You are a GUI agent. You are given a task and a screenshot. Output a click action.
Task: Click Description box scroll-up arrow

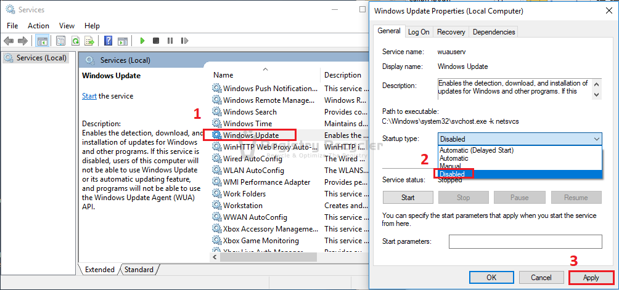click(x=597, y=84)
